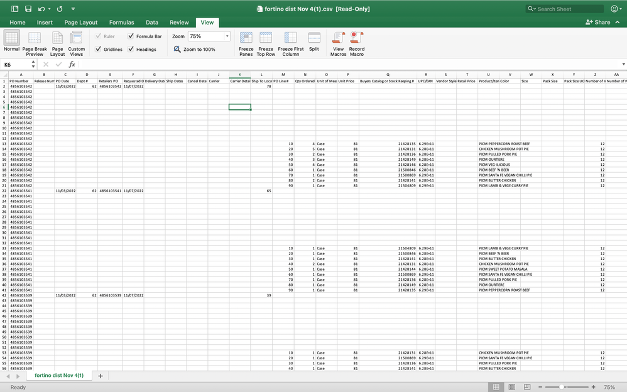Open the Customize Quick Access Toolbar dropdown
627x392 pixels.
[x=73, y=9]
